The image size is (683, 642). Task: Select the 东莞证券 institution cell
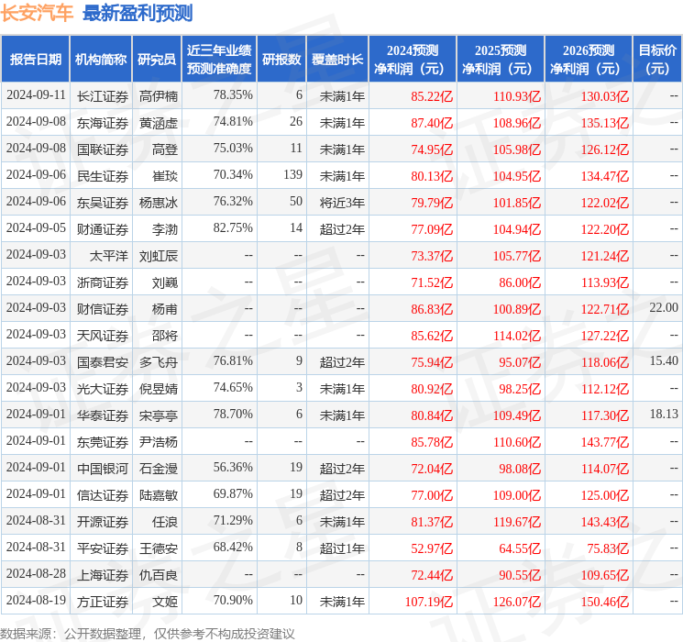[103, 441]
